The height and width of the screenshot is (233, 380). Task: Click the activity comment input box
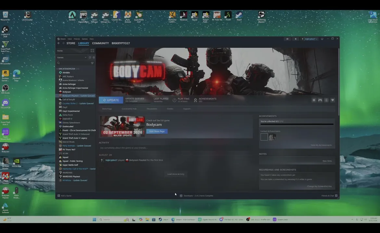coord(175,148)
